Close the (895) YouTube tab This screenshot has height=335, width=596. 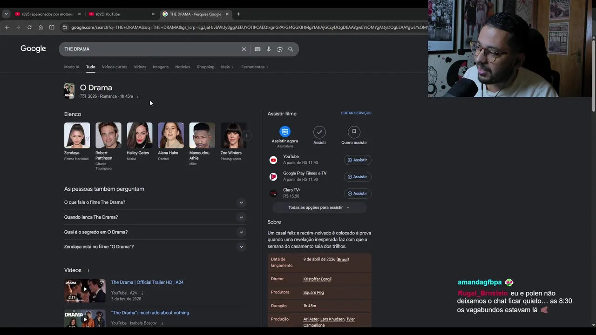pos(153,14)
